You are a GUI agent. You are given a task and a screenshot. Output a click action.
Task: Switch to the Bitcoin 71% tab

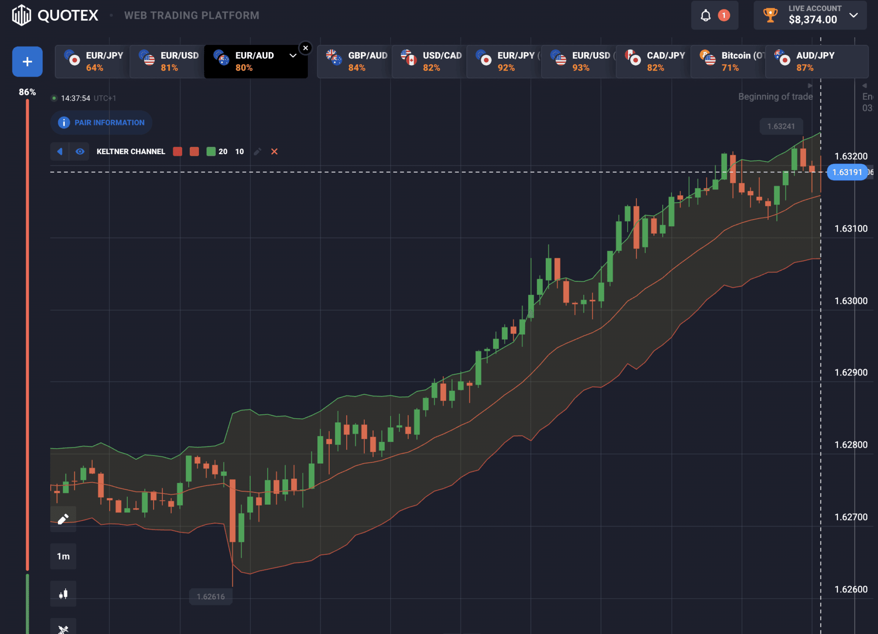(728, 62)
